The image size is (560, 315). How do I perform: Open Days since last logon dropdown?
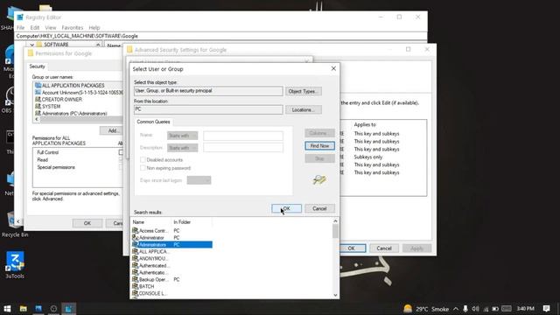click(x=199, y=180)
